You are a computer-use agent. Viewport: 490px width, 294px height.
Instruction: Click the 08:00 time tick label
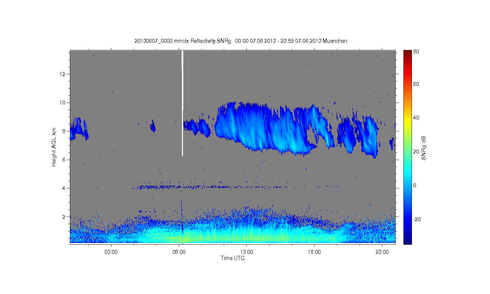[x=179, y=252]
